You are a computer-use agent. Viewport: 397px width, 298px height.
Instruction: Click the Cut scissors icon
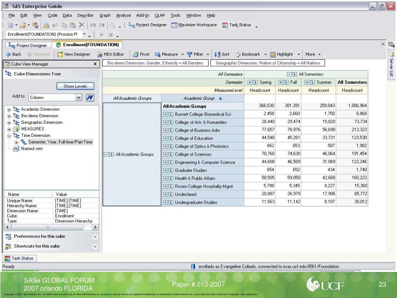55,25
